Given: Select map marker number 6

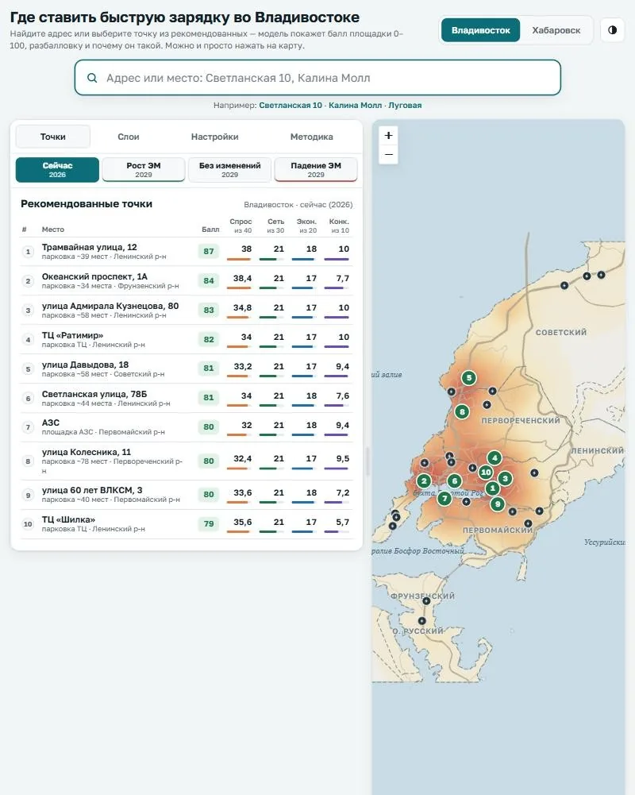Looking at the screenshot, I should (x=455, y=480).
